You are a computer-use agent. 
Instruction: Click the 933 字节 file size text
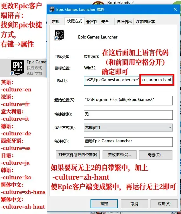tap(34, 74)
